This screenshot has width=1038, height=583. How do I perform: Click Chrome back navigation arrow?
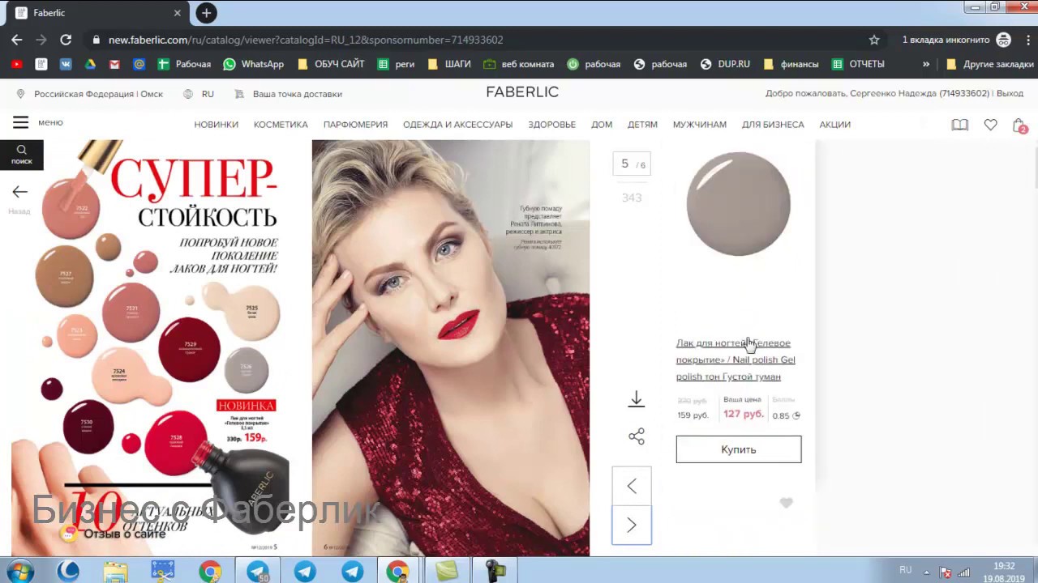[x=17, y=40]
